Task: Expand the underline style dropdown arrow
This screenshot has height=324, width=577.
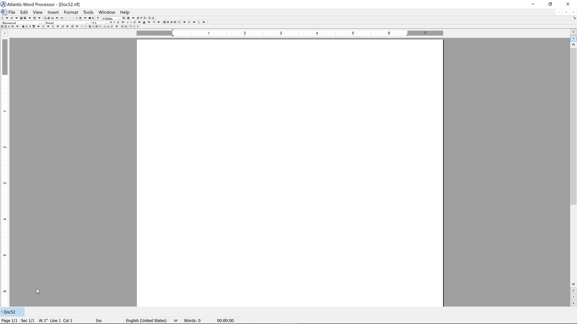Action: pos(123,22)
